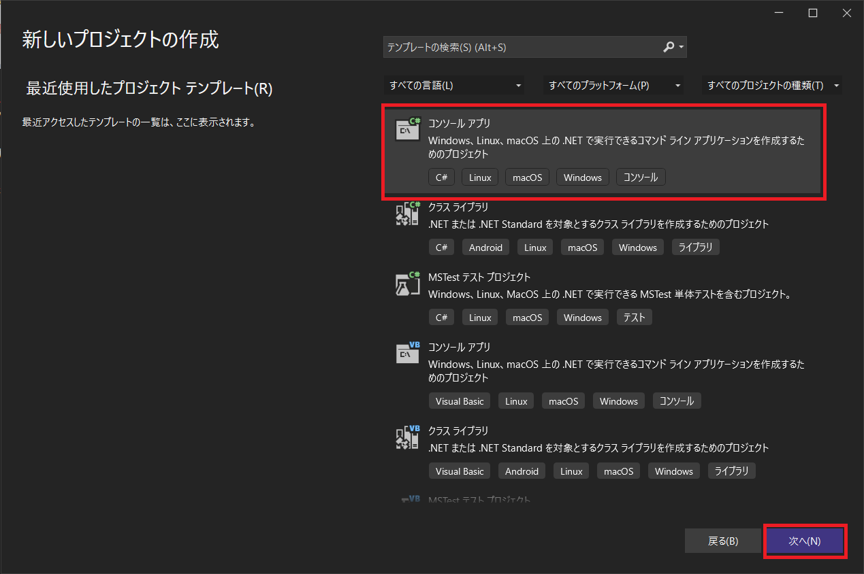Click Windows tag in C# console app row
Viewport: 864px width, 574px height.
coord(583,178)
